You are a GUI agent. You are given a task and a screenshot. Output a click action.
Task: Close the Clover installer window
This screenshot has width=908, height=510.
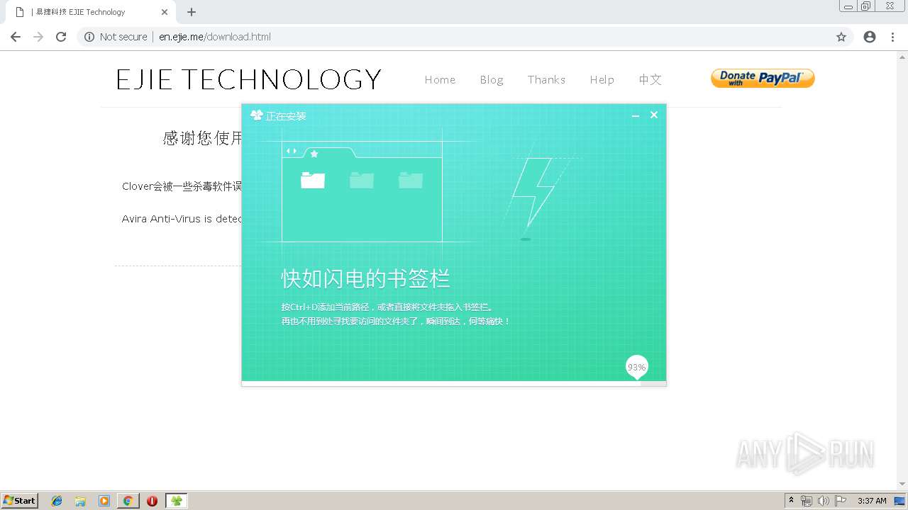coord(654,115)
